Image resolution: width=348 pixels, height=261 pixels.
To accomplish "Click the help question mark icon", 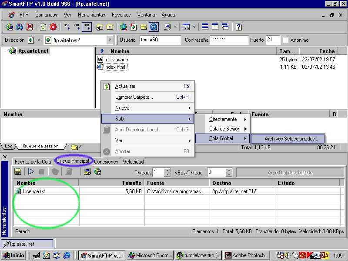I will 239,27.
